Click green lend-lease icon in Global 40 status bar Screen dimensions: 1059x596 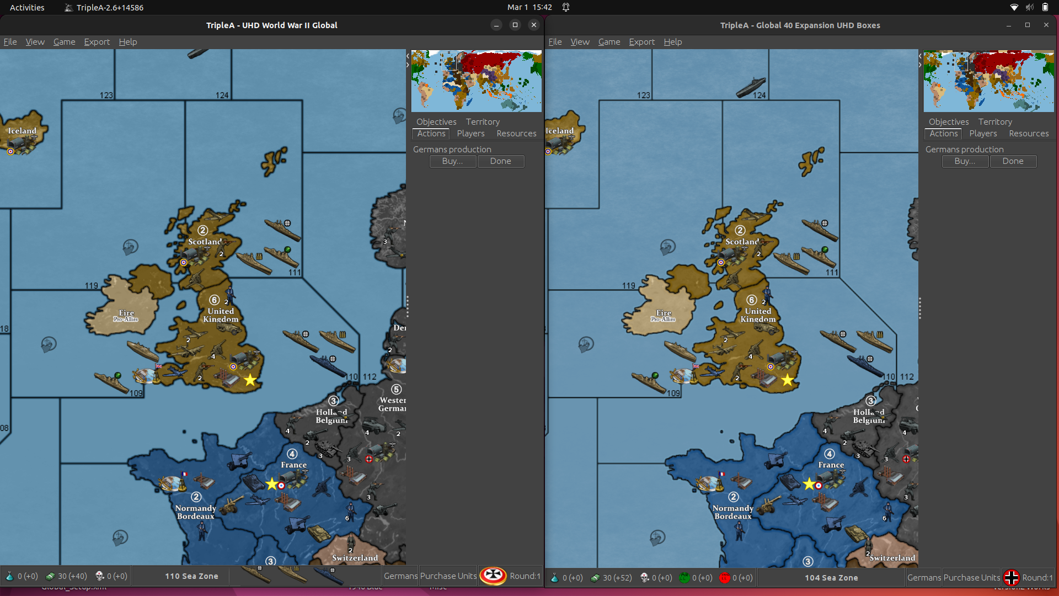point(684,578)
